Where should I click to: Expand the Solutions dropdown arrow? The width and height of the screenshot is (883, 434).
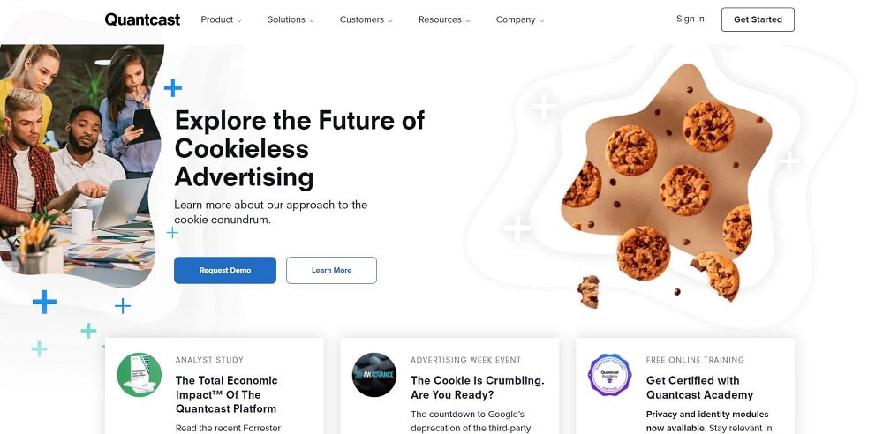point(312,21)
